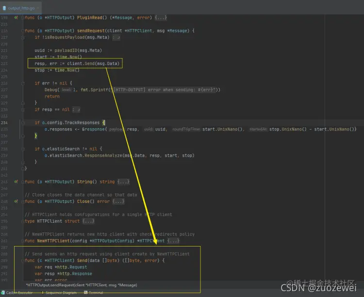Click the return statement on line 228
Image resolution: width=364 pixels, height=297 pixels.
pyautogui.click(x=52, y=97)
